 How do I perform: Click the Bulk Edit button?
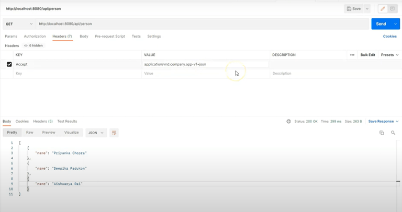pos(367,55)
